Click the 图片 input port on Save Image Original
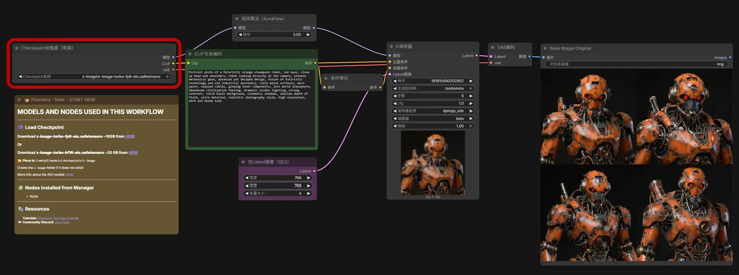This screenshot has width=739, height=275. 544,57
